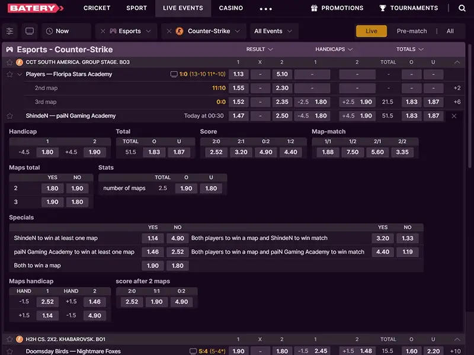
Task: Show All events filter
Action: point(450,31)
